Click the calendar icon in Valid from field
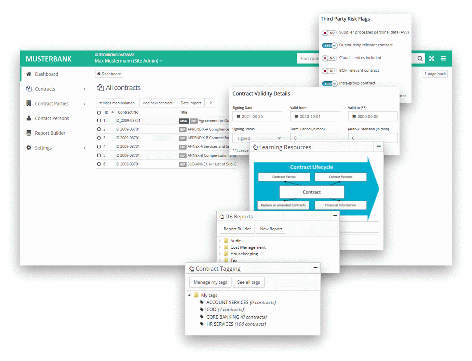Image resolution: width=472 pixels, height=361 pixels. tap(296, 116)
